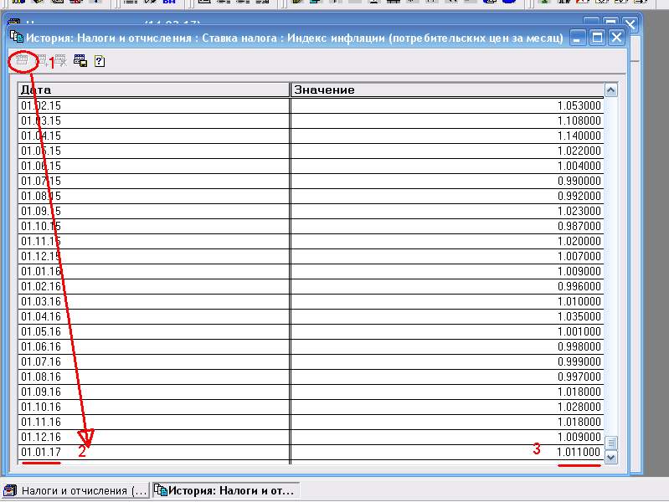Image resolution: width=669 pixels, height=502 pixels.
Task: Close the История window
Action: coord(616,38)
